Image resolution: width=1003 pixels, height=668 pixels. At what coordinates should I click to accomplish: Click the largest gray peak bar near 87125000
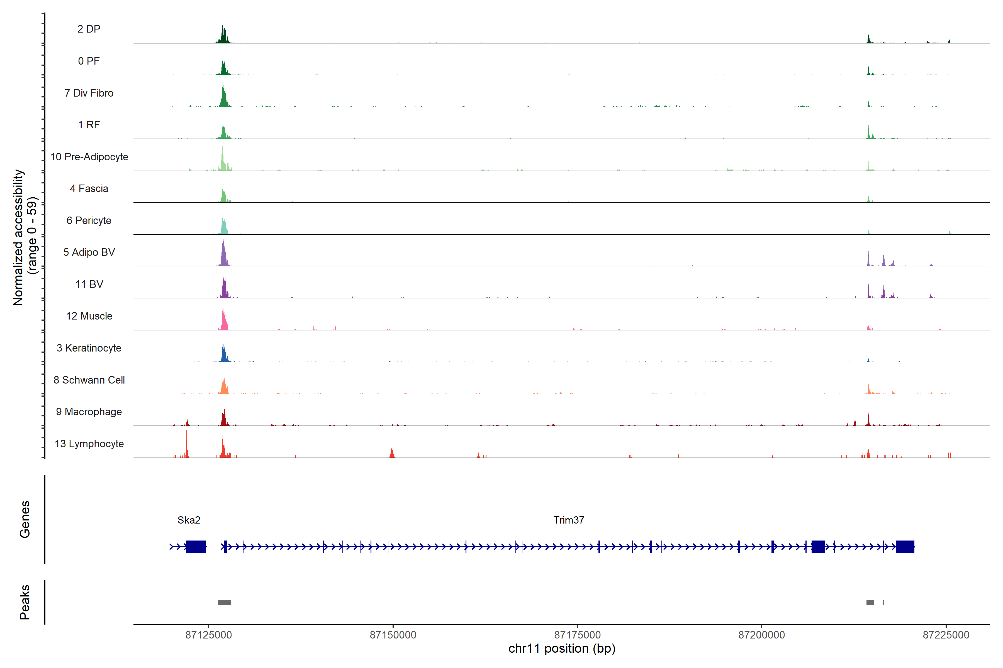tap(224, 602)
